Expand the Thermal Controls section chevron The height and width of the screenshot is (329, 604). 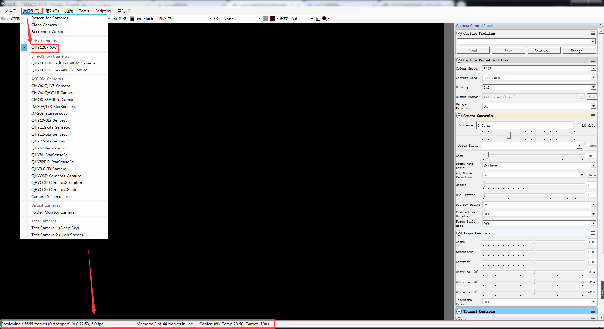point(459,311)
